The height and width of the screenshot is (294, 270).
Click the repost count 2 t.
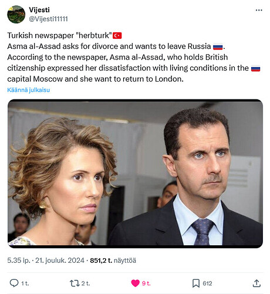pos(86,283)
